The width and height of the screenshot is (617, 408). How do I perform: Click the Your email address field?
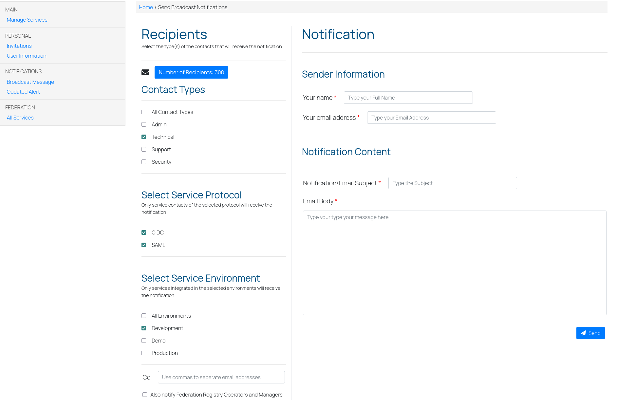click(x=431, y=118)
